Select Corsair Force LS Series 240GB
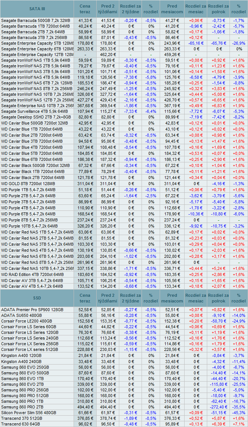Viewport: 248px width, 427px height. point(29,338)
